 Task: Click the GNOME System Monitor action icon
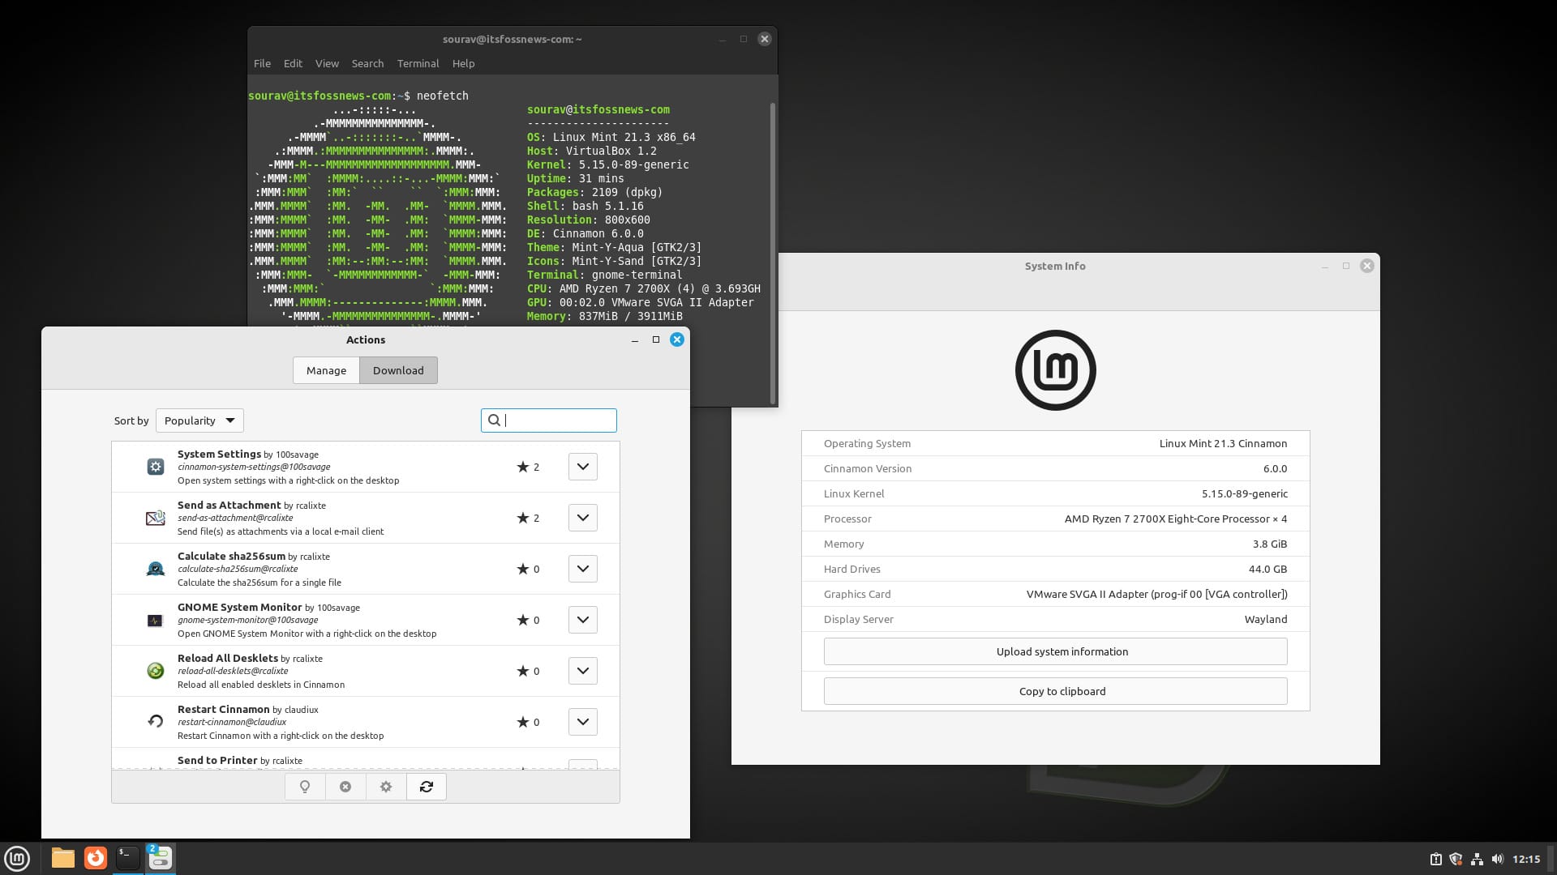(156, 620)
